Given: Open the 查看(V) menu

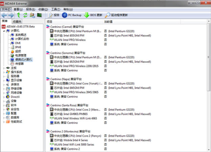Looking at the screenshot, I should [18, 9].
